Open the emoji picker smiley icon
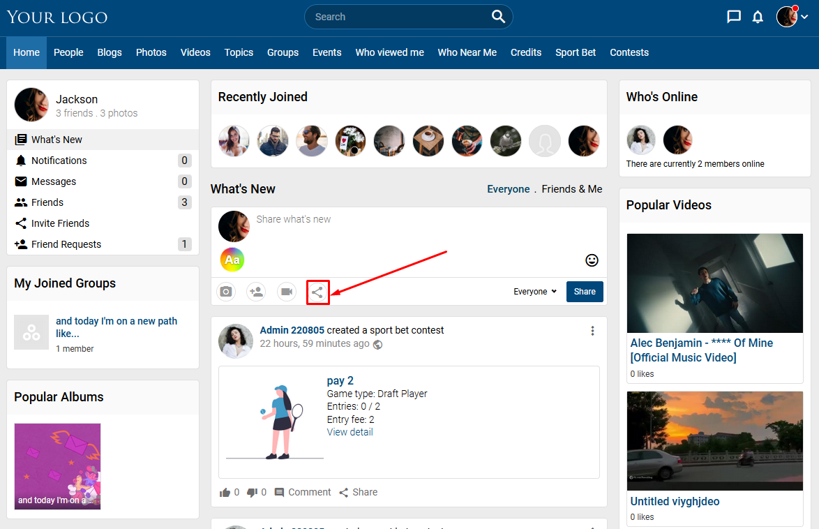The width and height of the screenshot is (819, 529). tap(592, 260)
